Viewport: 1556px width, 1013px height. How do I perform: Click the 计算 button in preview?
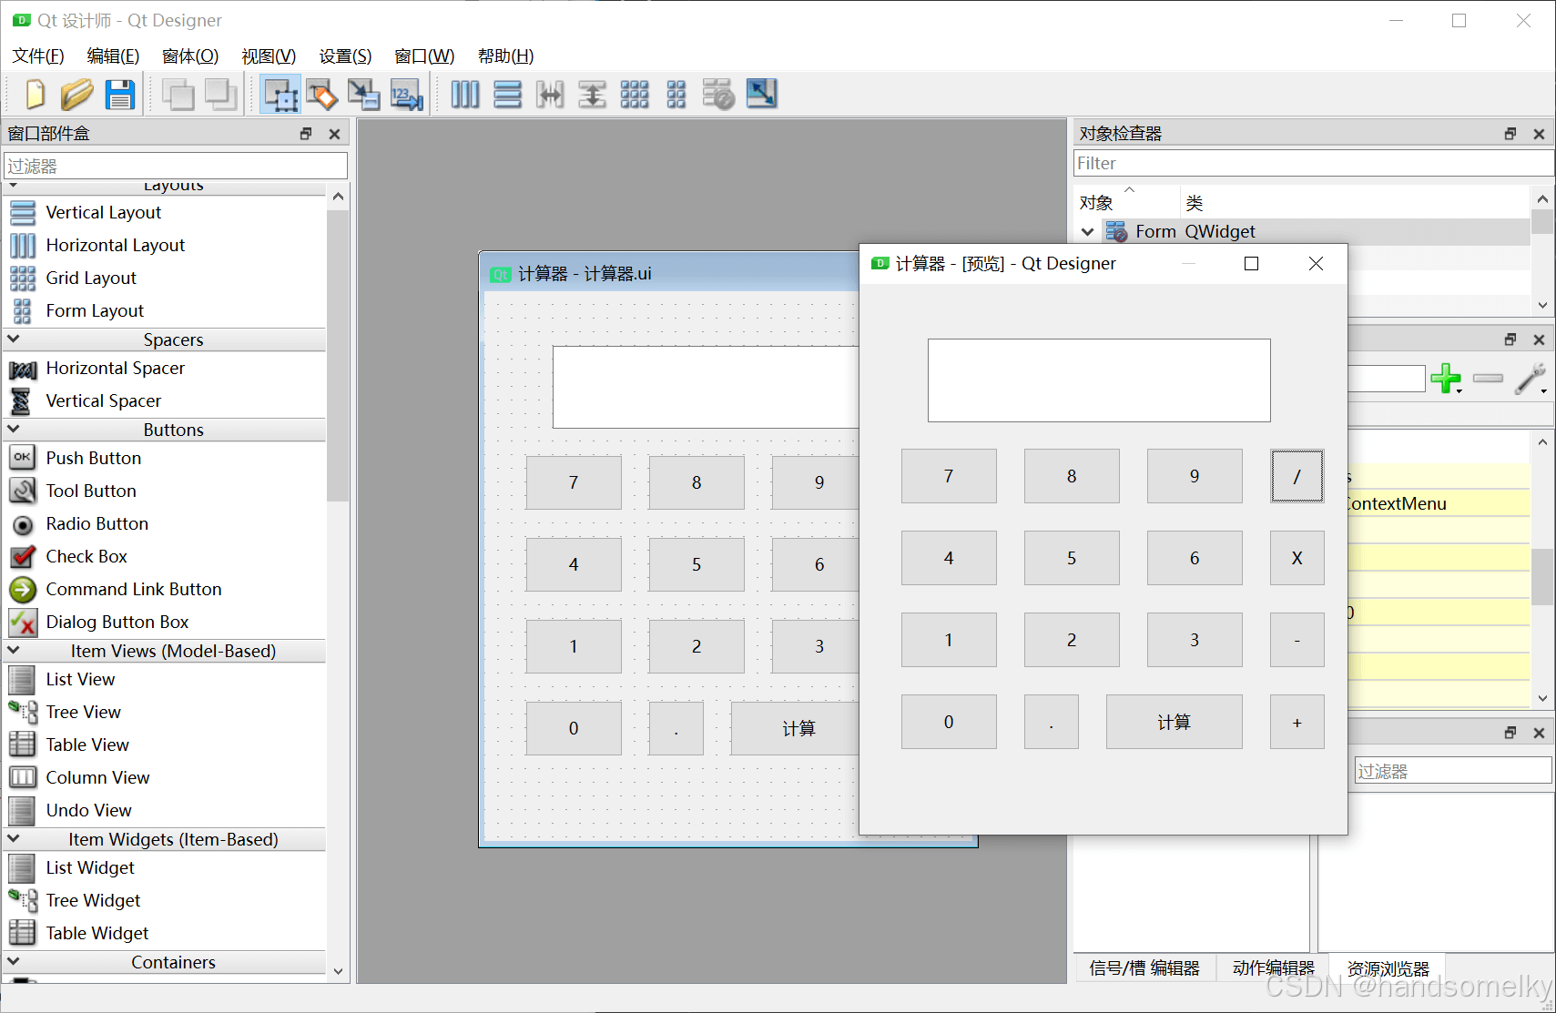(x=1174, y=722)
